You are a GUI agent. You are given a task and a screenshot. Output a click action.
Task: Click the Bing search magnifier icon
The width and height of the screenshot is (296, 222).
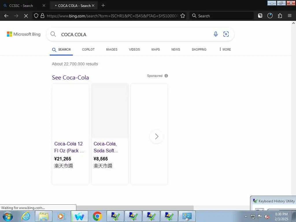[53, 34]
